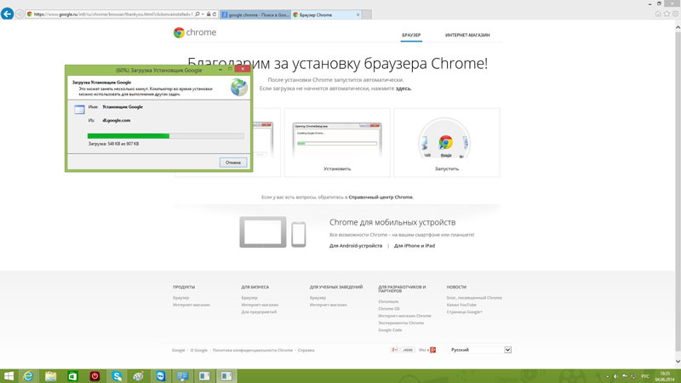681x383 pixels.
Task: Click the search magnifier in address bar
Action: (197, 14)
